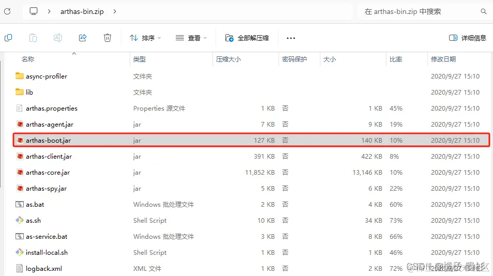Select logback.xml file icon

pos(20,268)
